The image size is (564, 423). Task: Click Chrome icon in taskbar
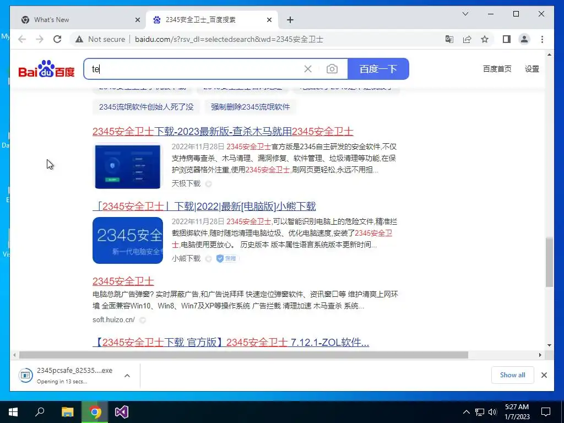coord(95,412)
